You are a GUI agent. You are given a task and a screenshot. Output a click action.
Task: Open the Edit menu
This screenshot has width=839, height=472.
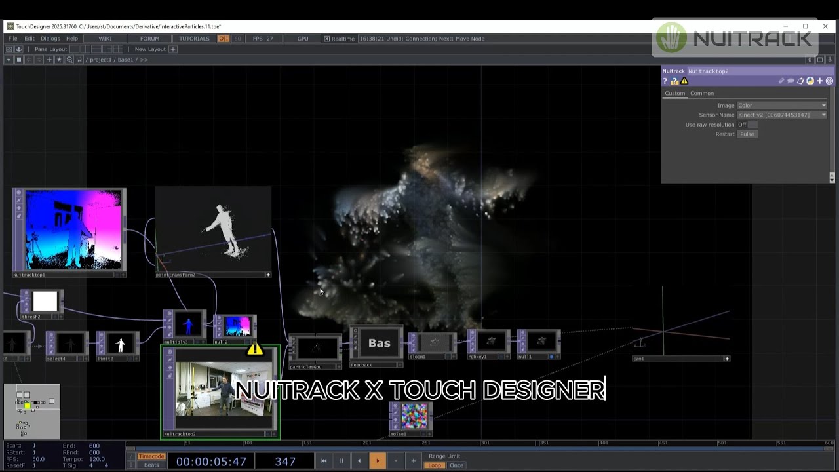29,39
